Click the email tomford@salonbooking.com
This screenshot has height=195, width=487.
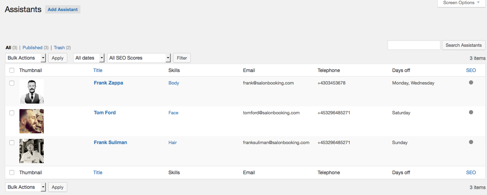pyautogui.click(x=271, y=113)
